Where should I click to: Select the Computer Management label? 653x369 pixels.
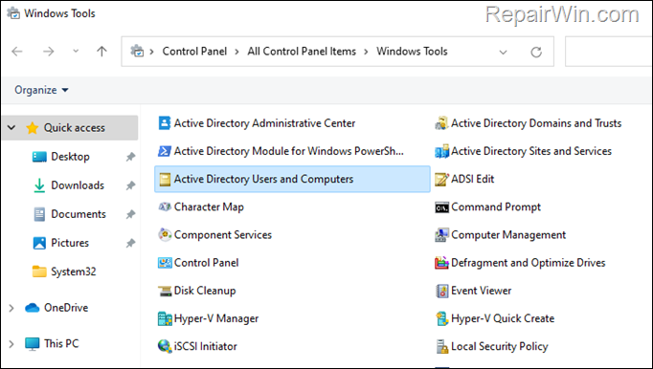pyautogui.click(x=508, y=235)
